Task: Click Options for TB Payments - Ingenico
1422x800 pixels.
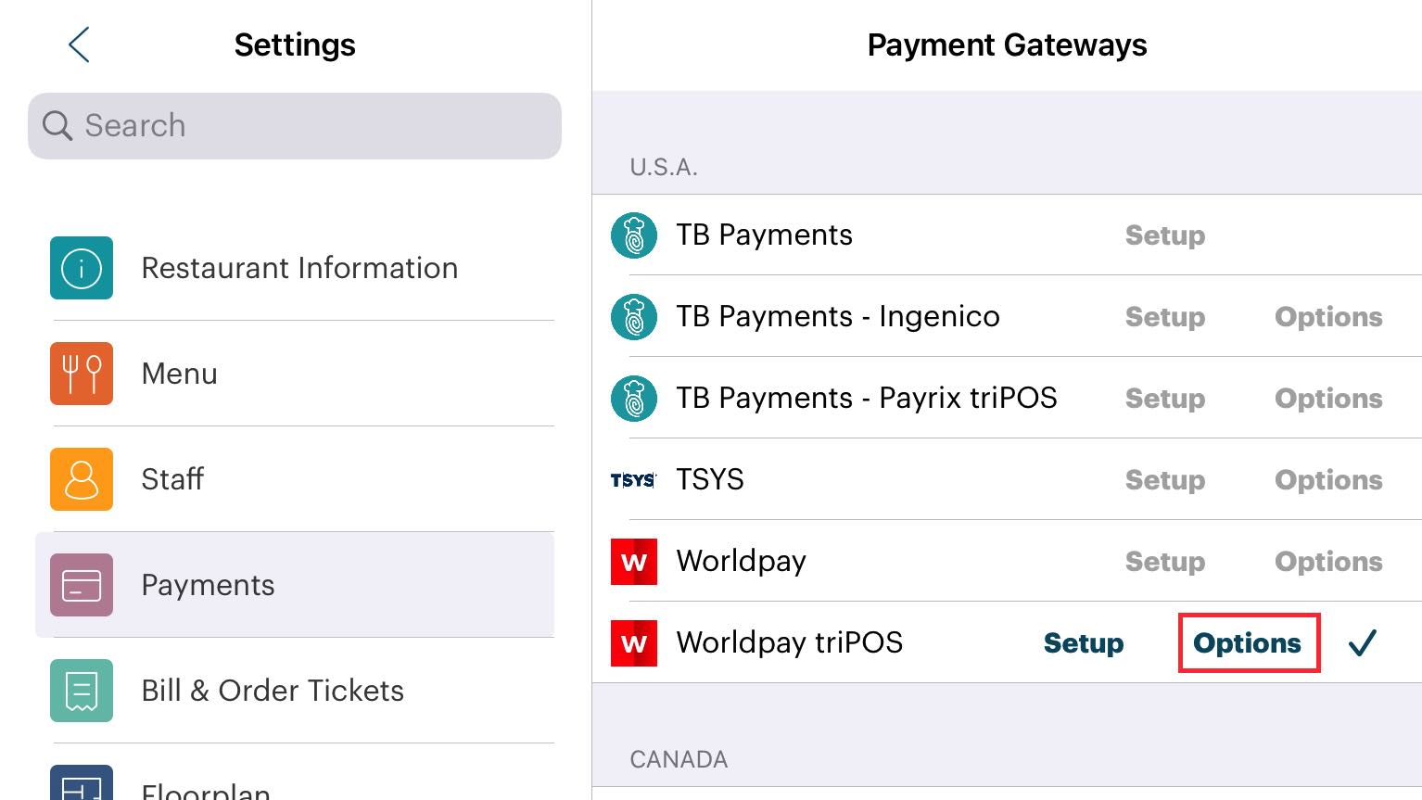Action: pyautogui.click(x=1328, y=316)
